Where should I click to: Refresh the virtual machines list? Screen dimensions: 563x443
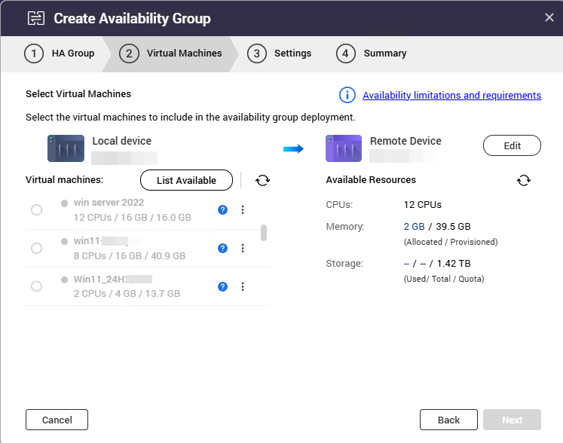[x=262, y=180]
